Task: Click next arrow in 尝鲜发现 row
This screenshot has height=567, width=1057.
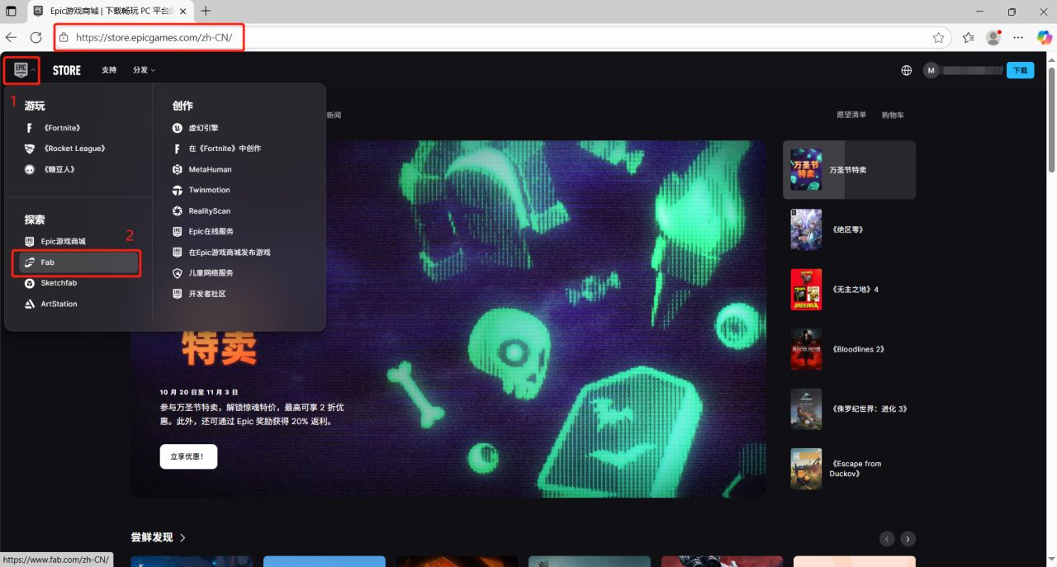Action: pyautogui.click(x=908, y=539)
